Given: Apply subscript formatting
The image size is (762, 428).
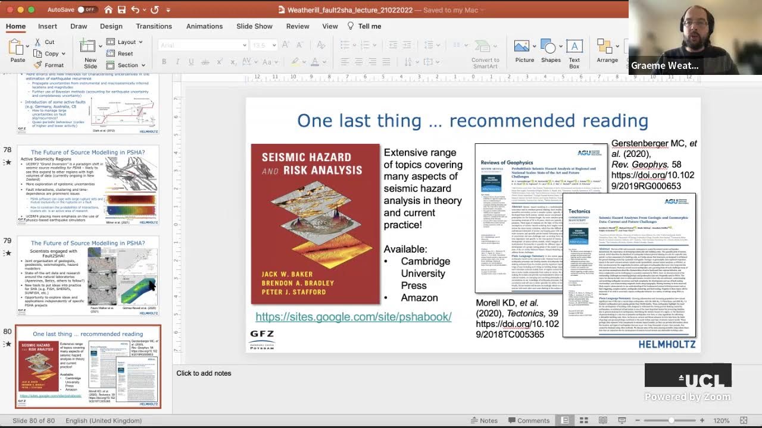Looking at the screenshot, I should pyautogui.click(x=233, y=62).
